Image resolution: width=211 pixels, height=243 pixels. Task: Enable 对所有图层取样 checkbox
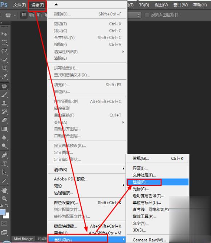click(x=147, y=15)
